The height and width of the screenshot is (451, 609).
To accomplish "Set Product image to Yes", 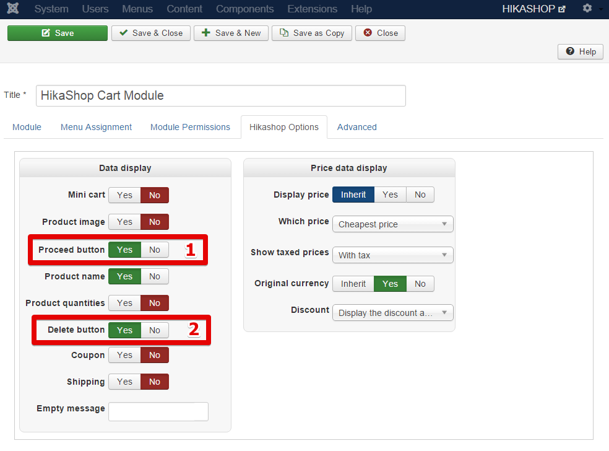I will pyautogui.click(x=124, y=222).
